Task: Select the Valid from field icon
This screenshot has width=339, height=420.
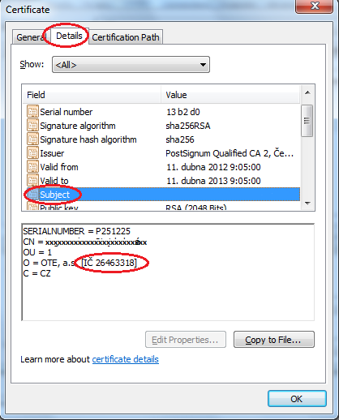Action: pyautogui.click(x=32, y=167)
